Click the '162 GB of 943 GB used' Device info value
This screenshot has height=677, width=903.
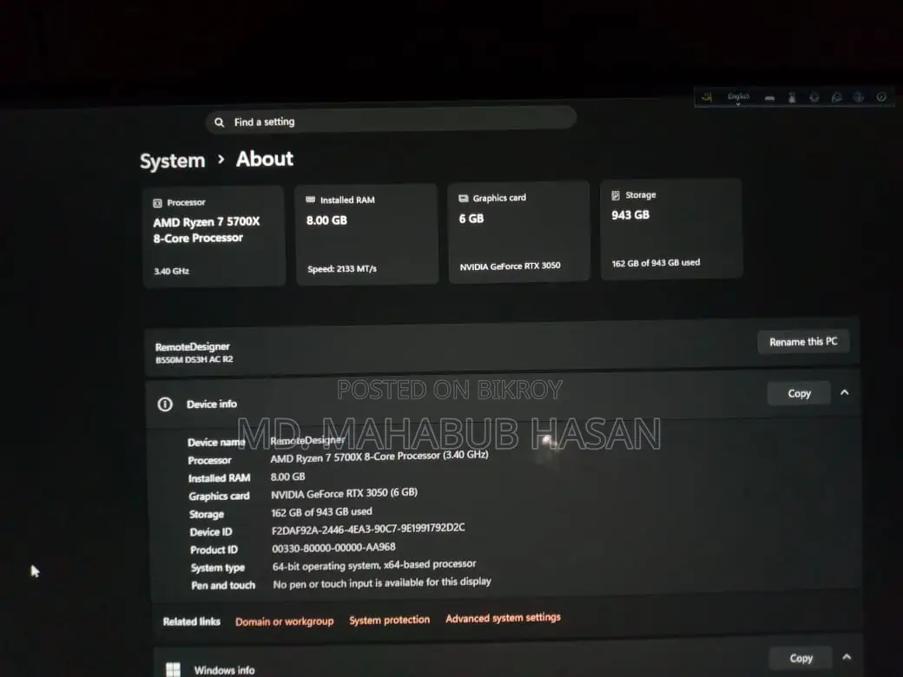321,512
